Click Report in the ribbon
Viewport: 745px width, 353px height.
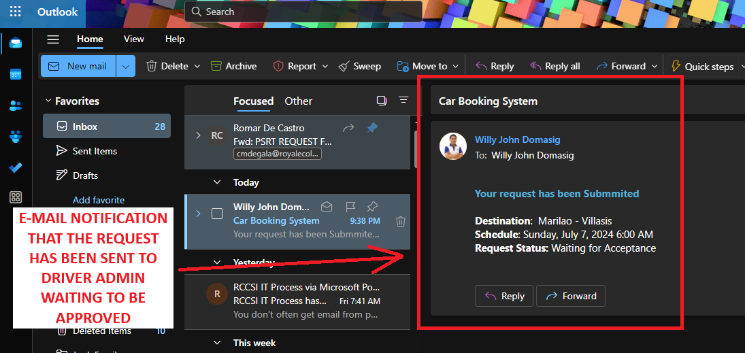pyautogui.click(x=295, y=67)
